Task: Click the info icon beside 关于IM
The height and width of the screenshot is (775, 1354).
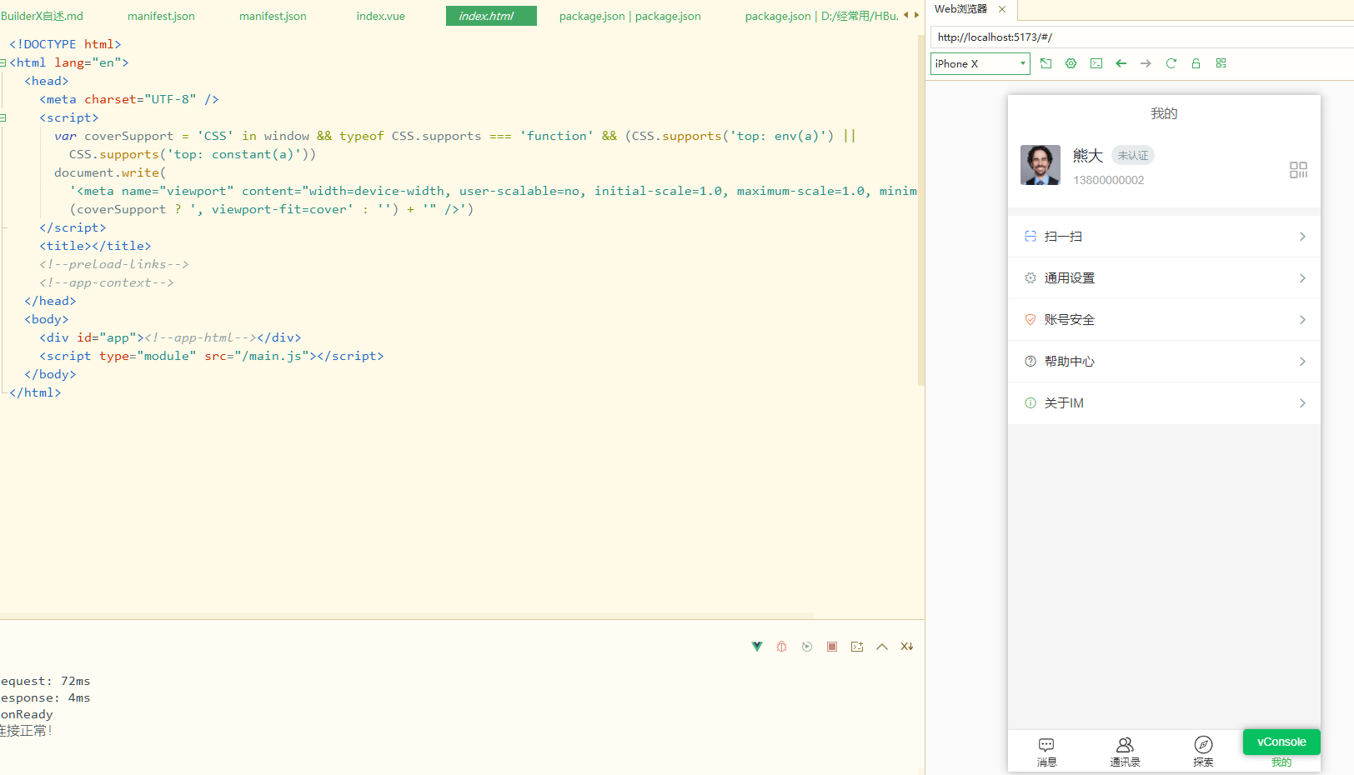Action: pyautogui.click(x=1031, y=403)
